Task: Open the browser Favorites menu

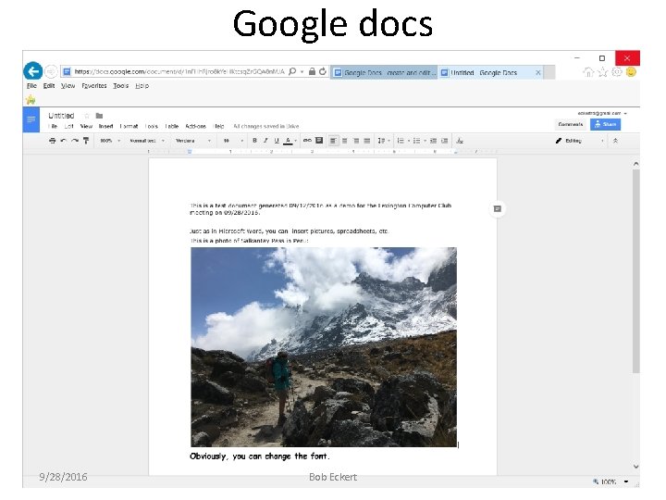Action: pos(94,86)
